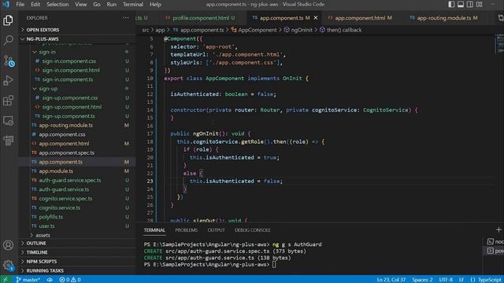Open the Terminal menu
Image resolution: width=504 pixels, height=283 pixels.
[133, 4]
